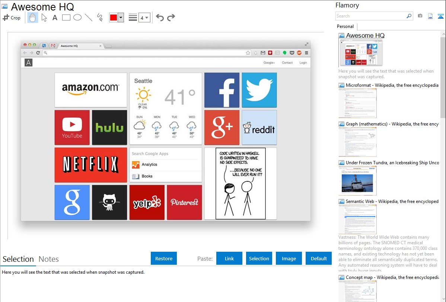Select the straight line tool
This screenshot has height=302, width=446.
89,18
